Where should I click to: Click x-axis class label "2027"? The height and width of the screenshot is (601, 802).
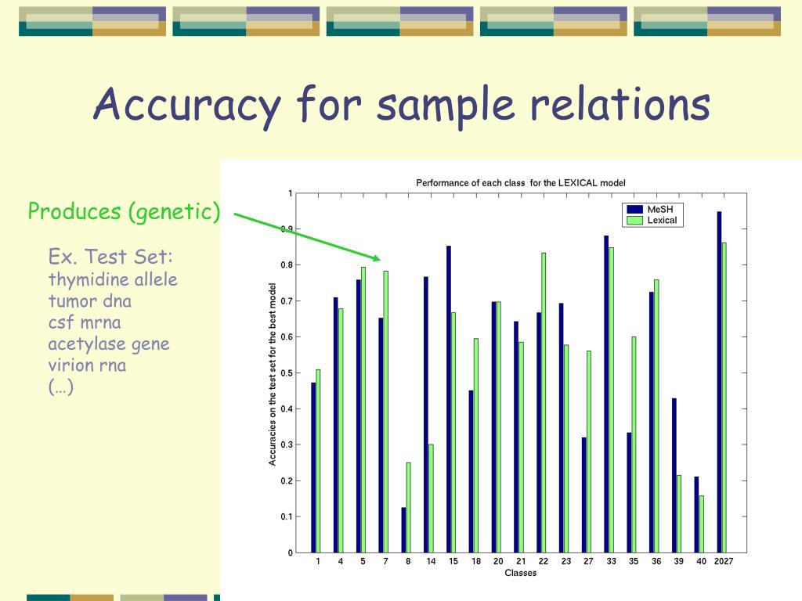724,561
